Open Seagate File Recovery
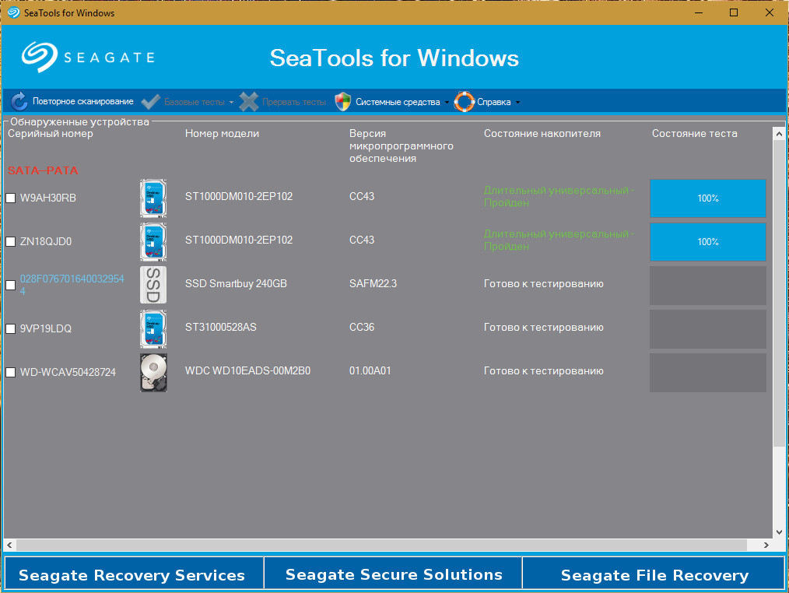The height and width of the screenshot is (593, 789). pyautogui.click(x=653, y=573)
